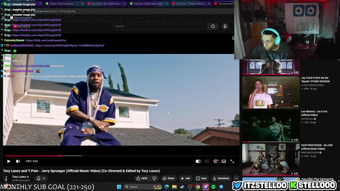Open the Tory Lanez channel avatar
This screenshot has height=191, width=340.
6,179
